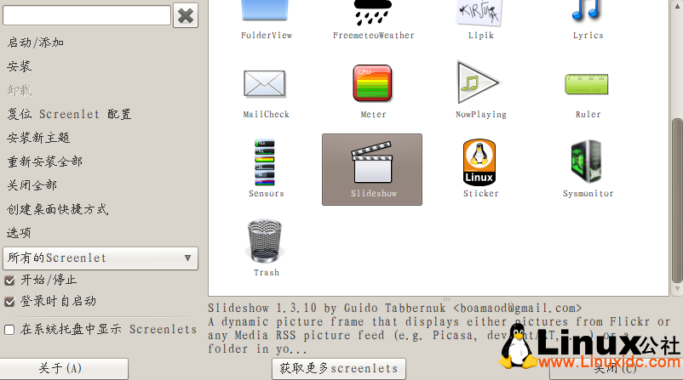
Task: Select the Sticker Linux penguin icon
Action: pos(480,162)
